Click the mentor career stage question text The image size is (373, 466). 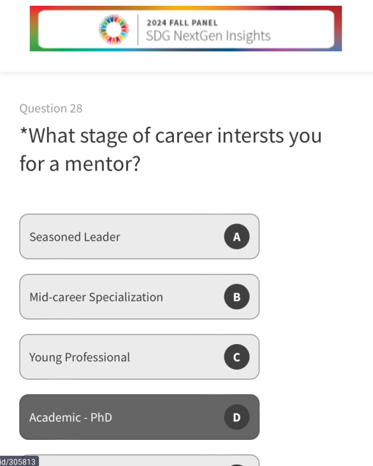[x=171, y=149]
